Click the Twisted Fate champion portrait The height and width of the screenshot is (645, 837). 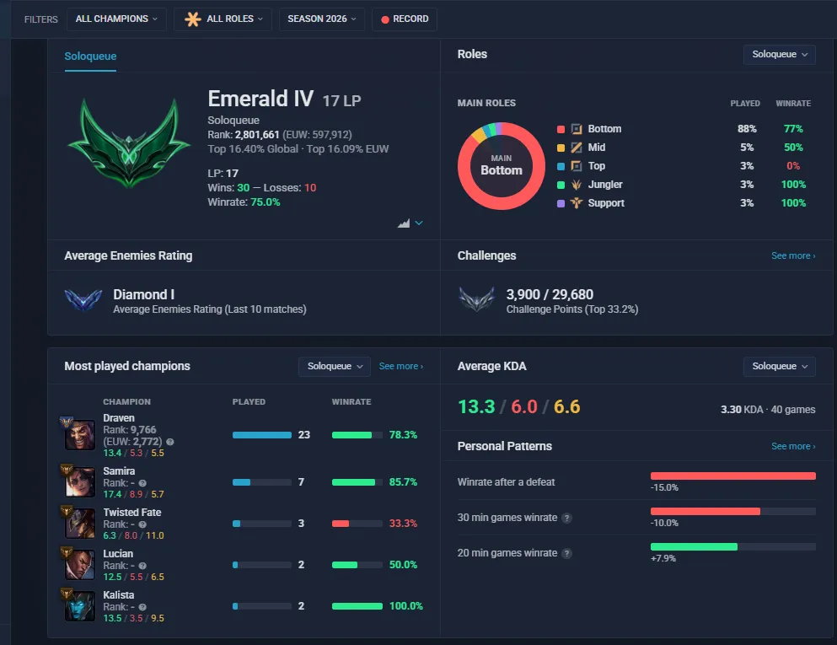coord(79,524)
